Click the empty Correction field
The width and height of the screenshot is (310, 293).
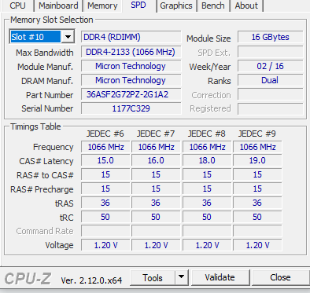[x=271, y=94]
